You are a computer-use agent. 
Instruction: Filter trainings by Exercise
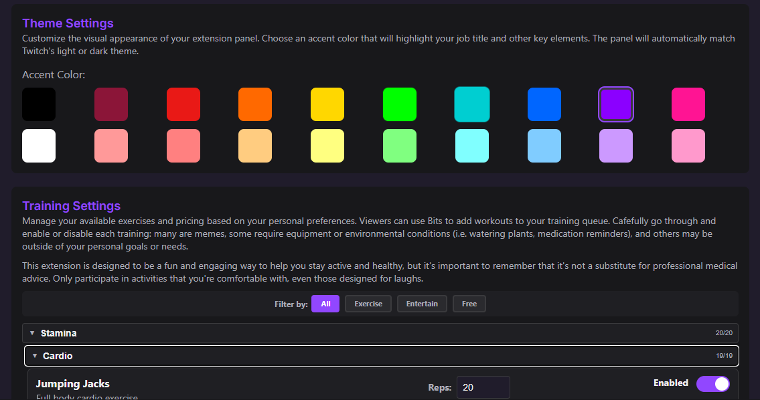point(368,304)
